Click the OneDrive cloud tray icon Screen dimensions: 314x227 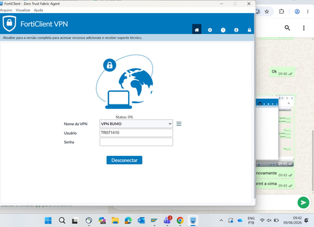pyautogui.click(x=240, y=220)
